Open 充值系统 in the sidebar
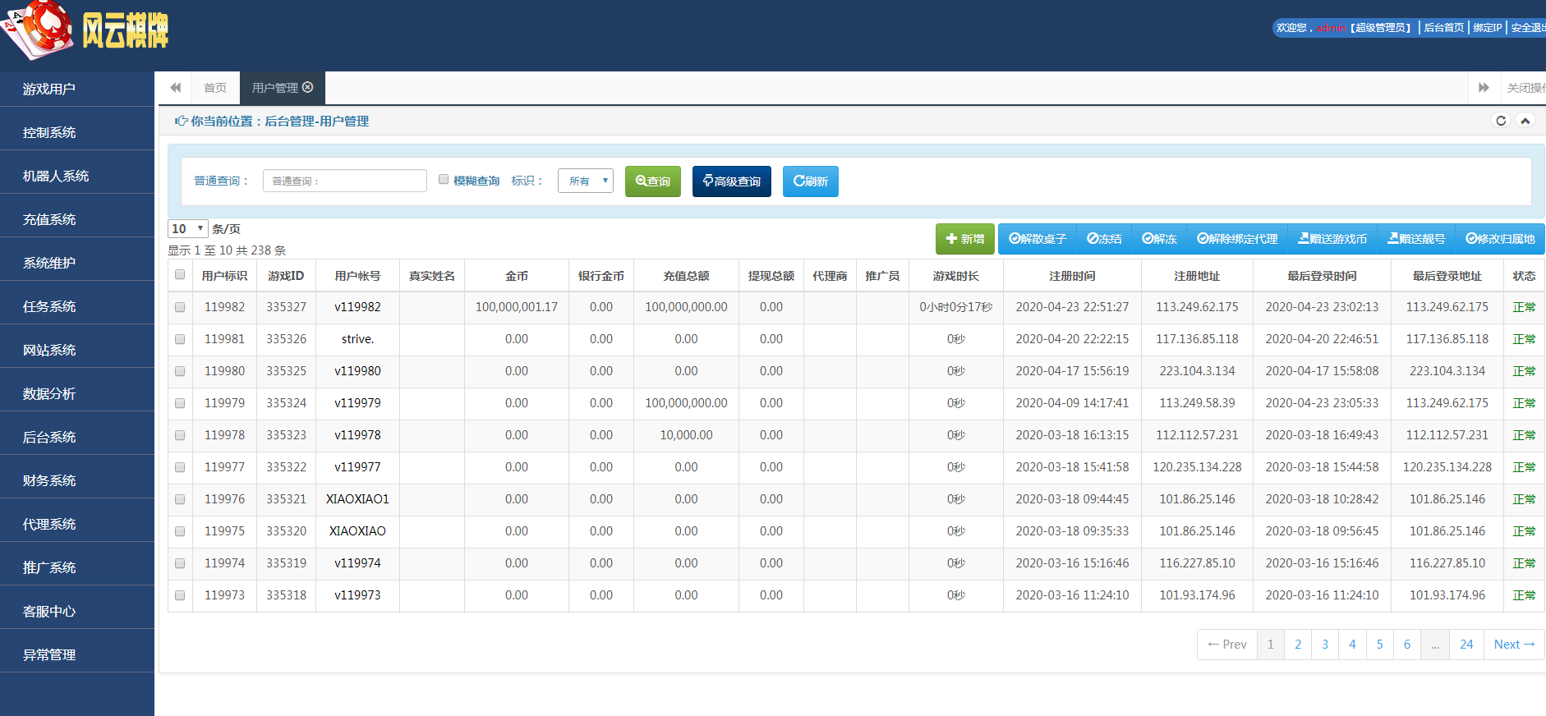Screen dimensions: 1546x716 pos(49,219)
